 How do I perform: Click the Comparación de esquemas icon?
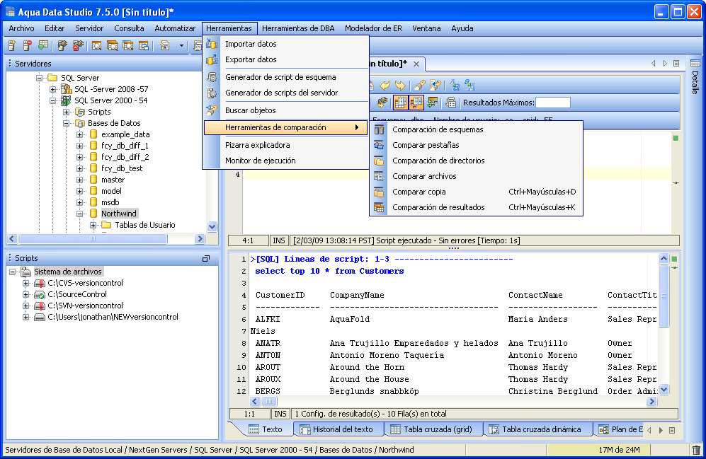(380, 129)
